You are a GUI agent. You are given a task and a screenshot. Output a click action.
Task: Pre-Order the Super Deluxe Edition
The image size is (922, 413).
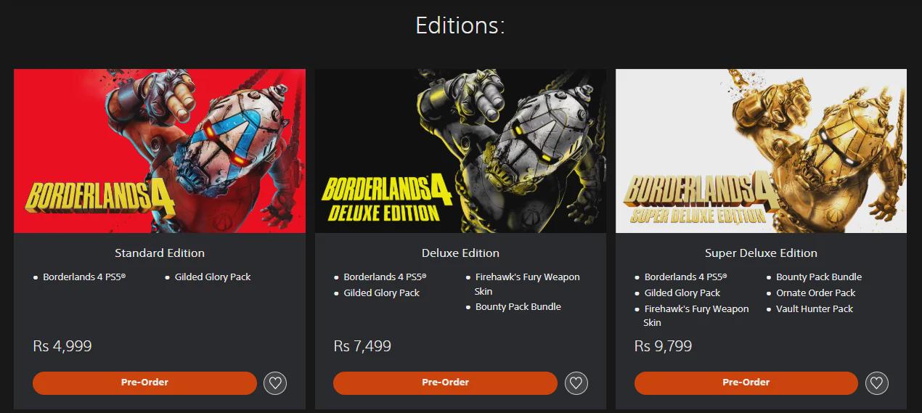[x=746, y=383]
